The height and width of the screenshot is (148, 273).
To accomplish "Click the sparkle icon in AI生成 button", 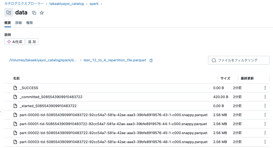I will 9,42.
